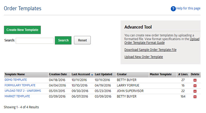Click the Create New Template button
The image size is (206, 113).
point(22,30)
